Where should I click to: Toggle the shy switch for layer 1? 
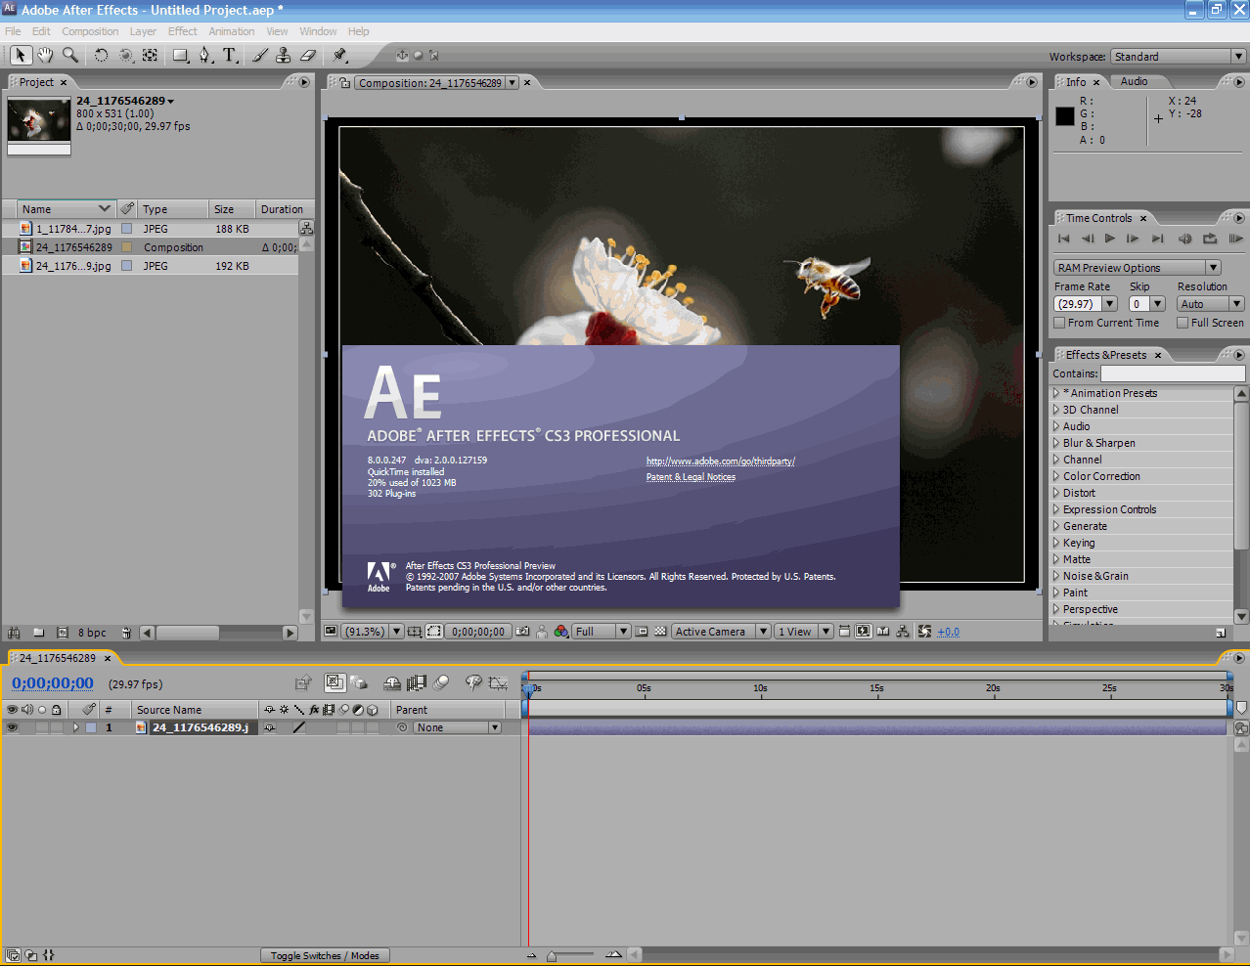click(x=270, y=727)
